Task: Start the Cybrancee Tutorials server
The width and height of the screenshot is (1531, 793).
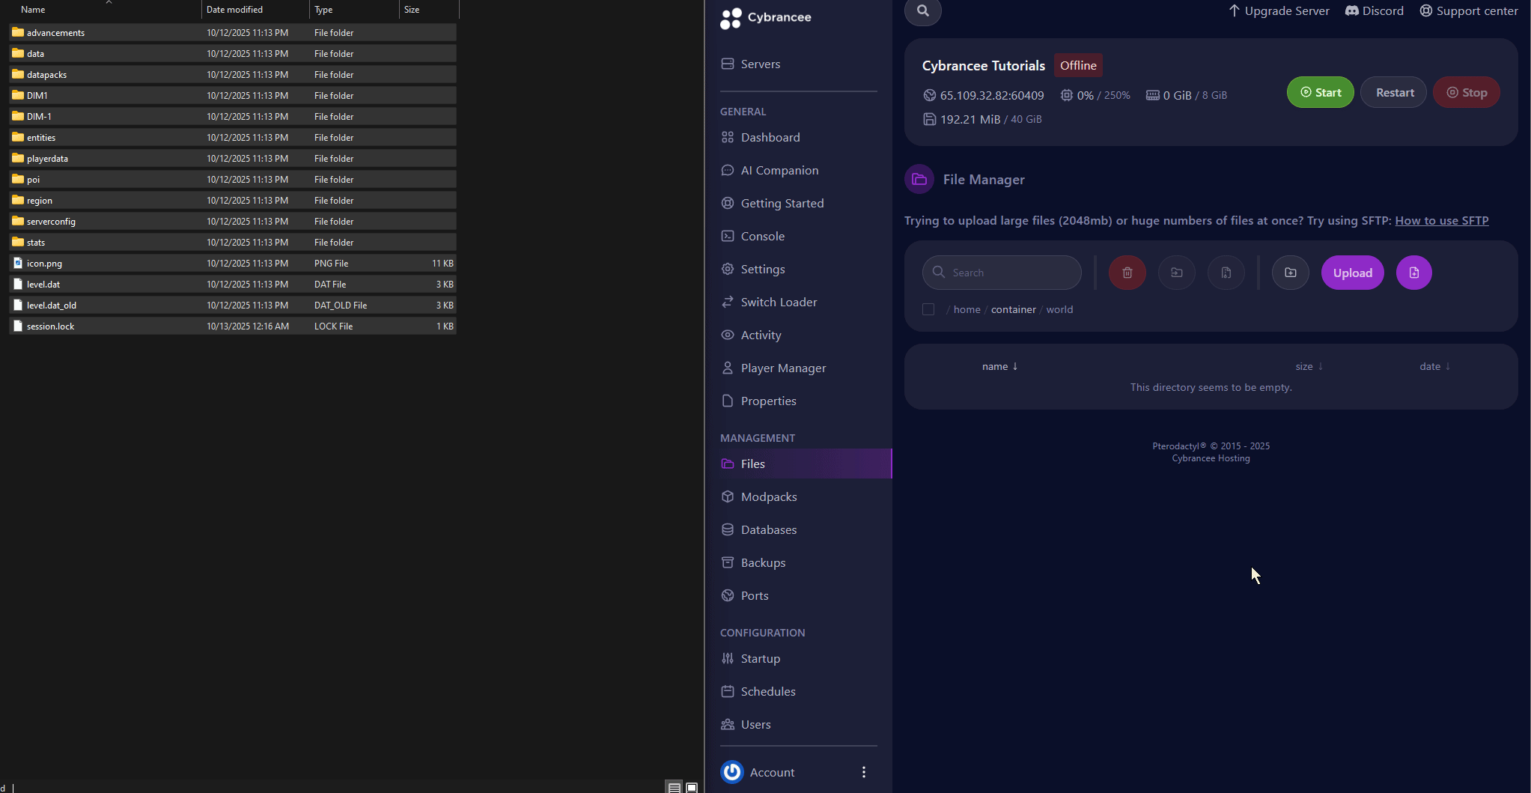Action: [1319, 91]
